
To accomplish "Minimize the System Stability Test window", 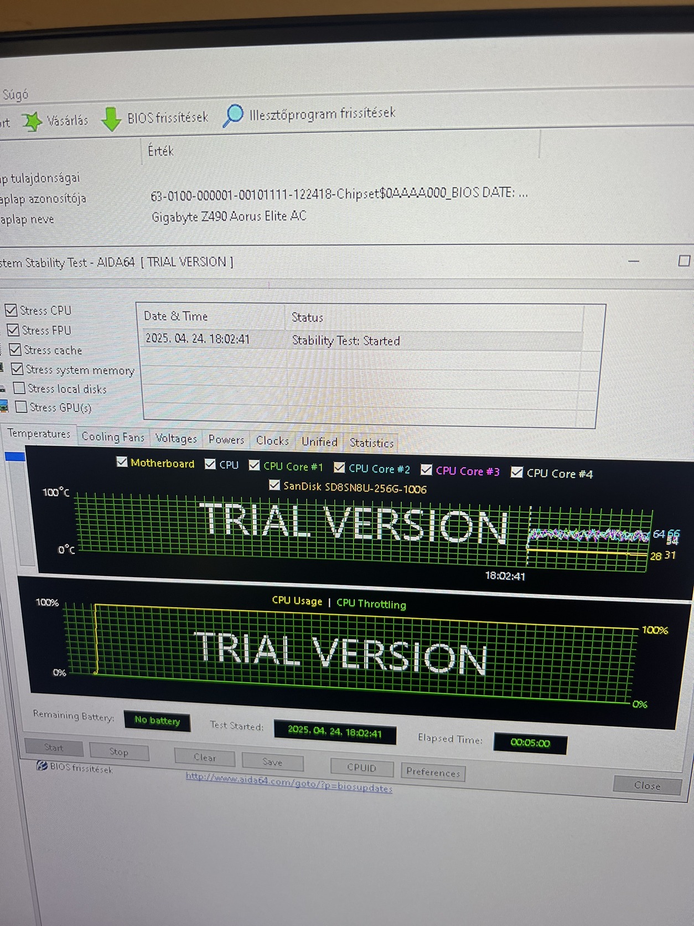I will (634, 260).
